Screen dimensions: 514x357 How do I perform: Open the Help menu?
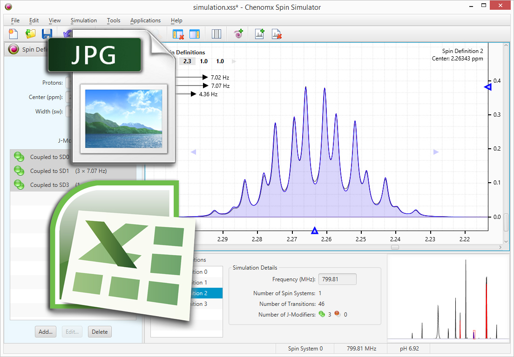(x=176, y=20)
